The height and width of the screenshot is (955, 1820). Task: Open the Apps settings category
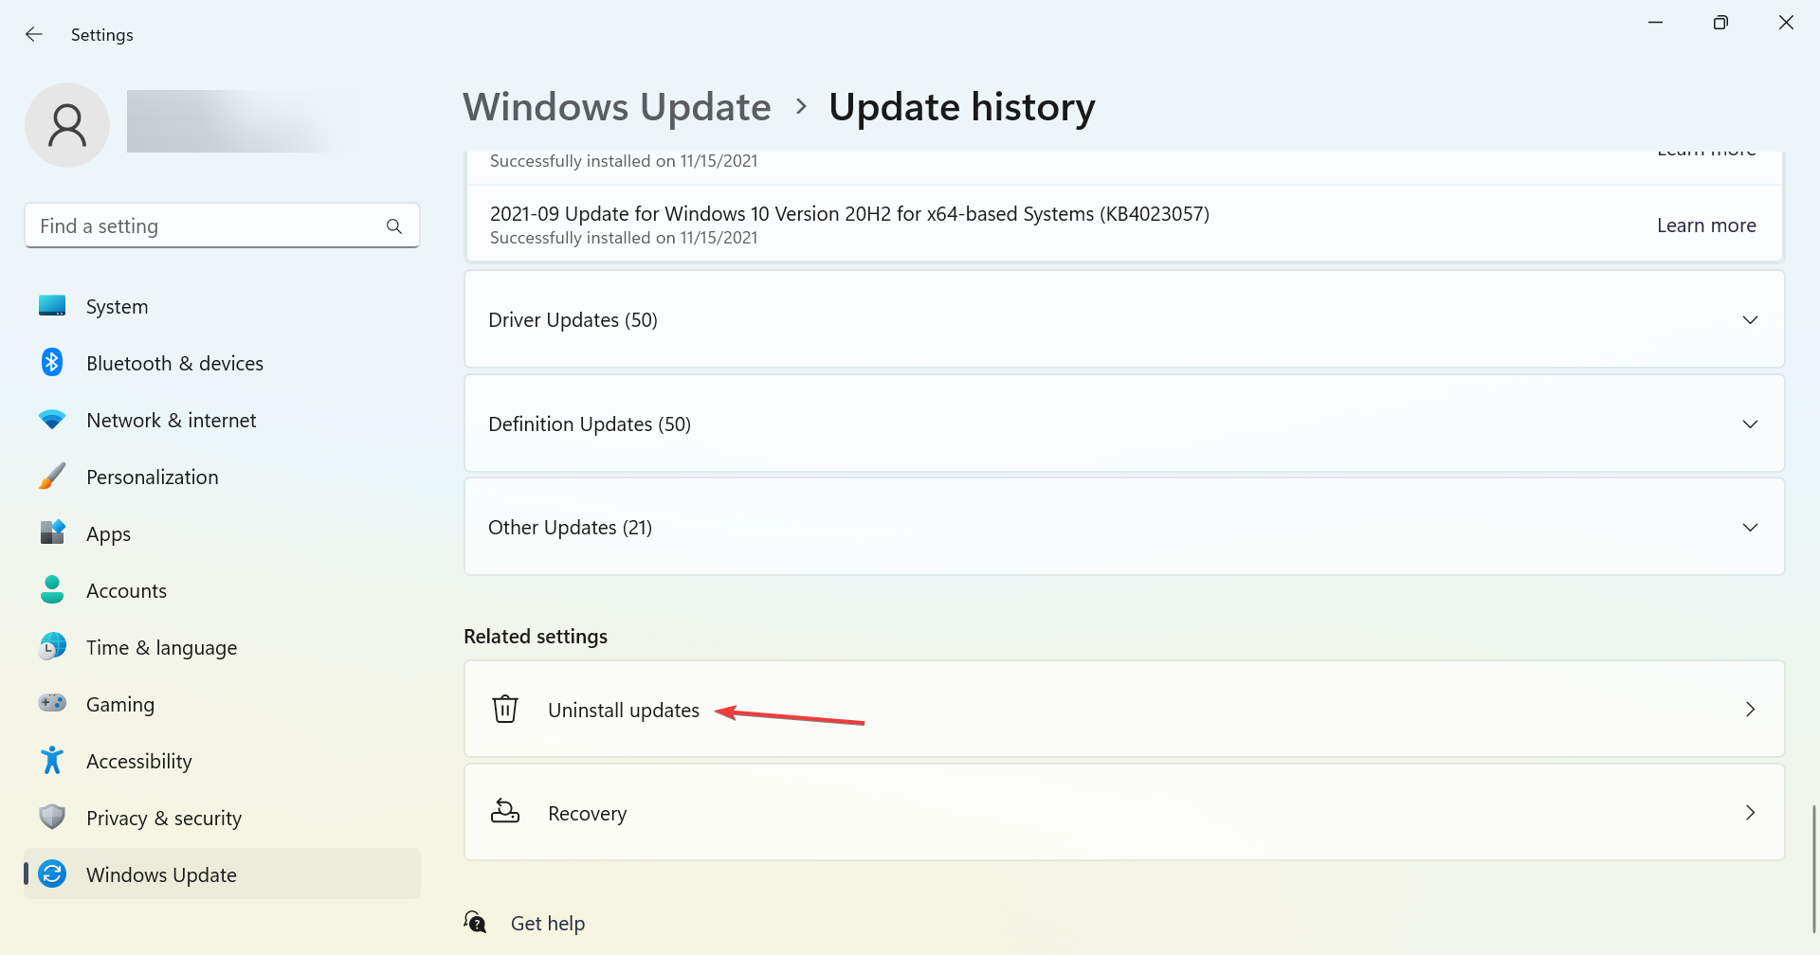[109, 534]
